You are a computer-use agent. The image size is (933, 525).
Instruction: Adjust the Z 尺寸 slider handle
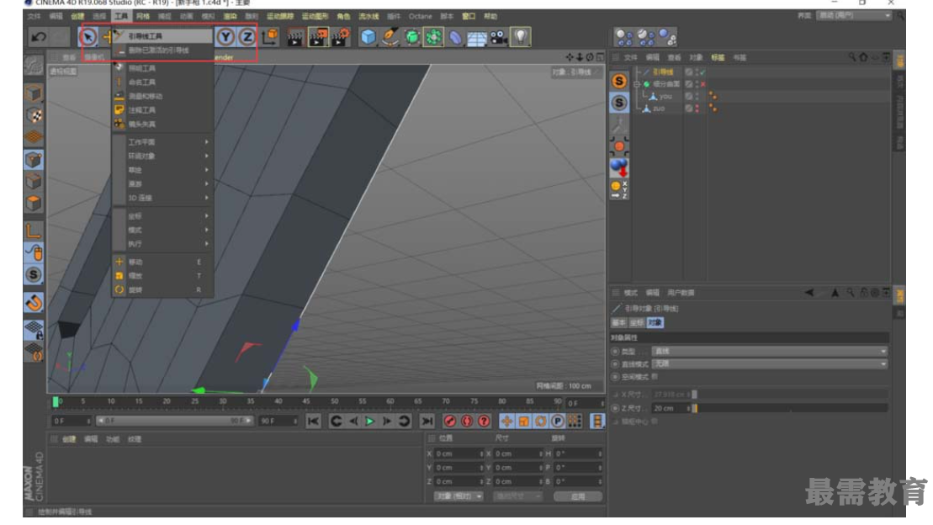click(694, 408)
